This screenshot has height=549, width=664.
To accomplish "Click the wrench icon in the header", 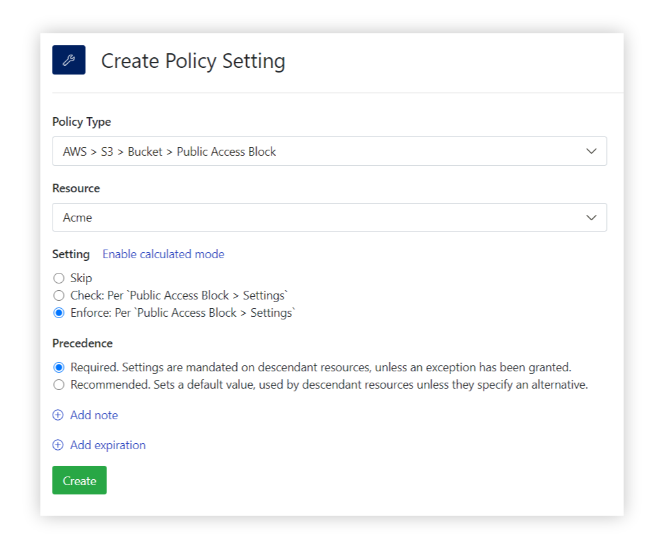I will point(69,59).
